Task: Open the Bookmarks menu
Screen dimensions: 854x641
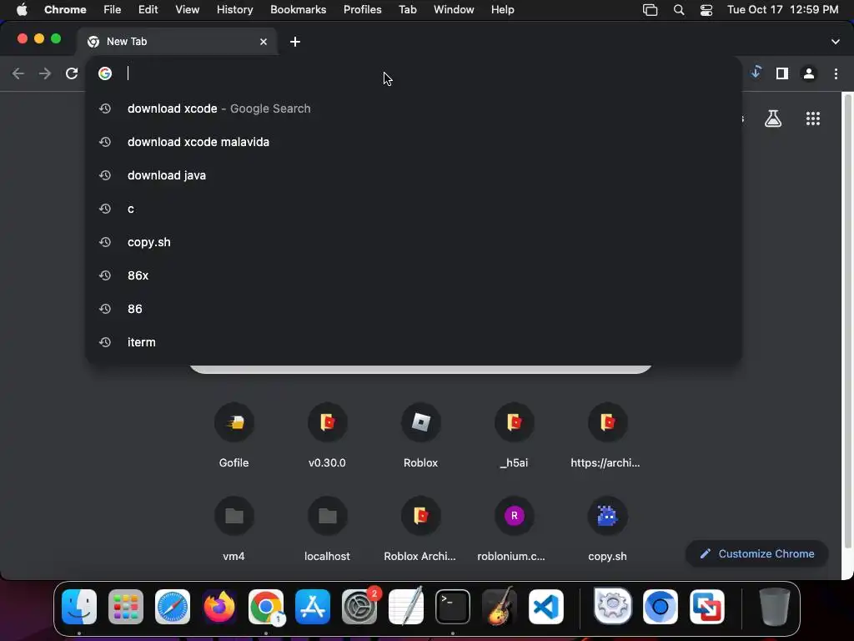Action: (x=298, y=10)
